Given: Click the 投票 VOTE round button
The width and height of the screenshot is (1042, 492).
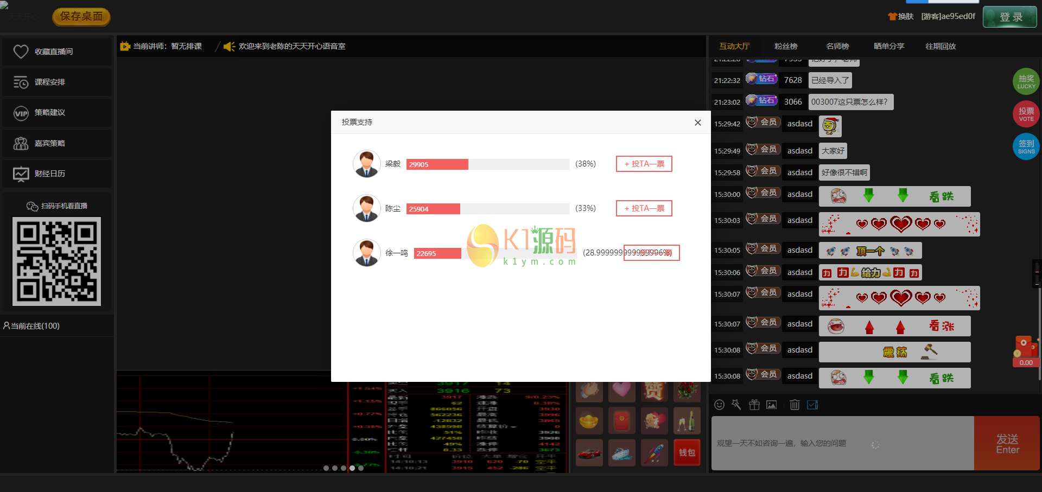Looking at the screenshot, I should (x=1026, y=114).
